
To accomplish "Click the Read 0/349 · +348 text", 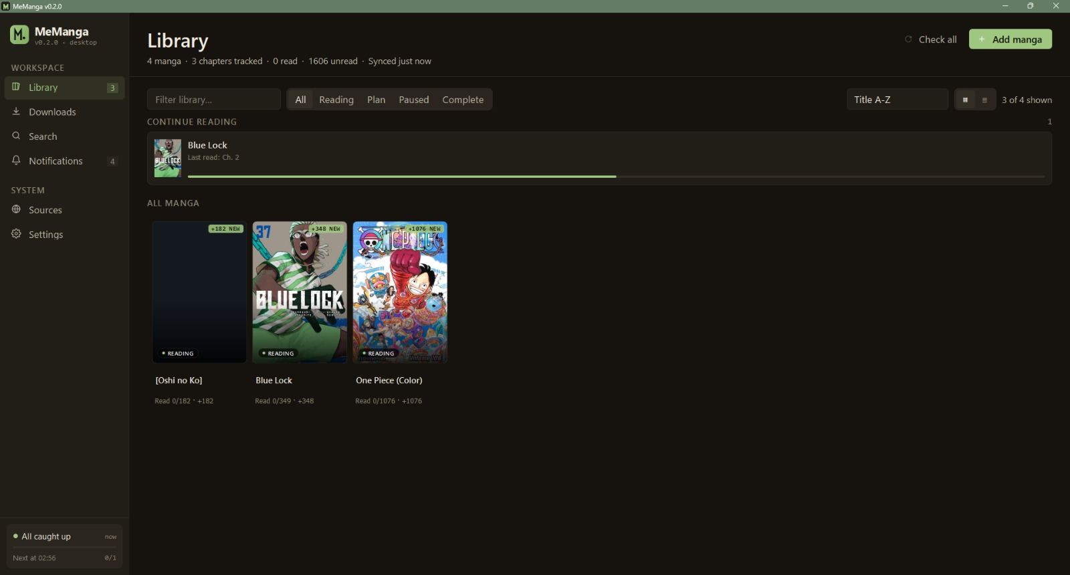I will (x=284, y=401).
